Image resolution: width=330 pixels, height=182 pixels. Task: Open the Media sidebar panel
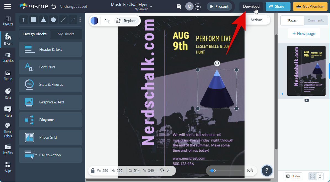pos(8,112)
